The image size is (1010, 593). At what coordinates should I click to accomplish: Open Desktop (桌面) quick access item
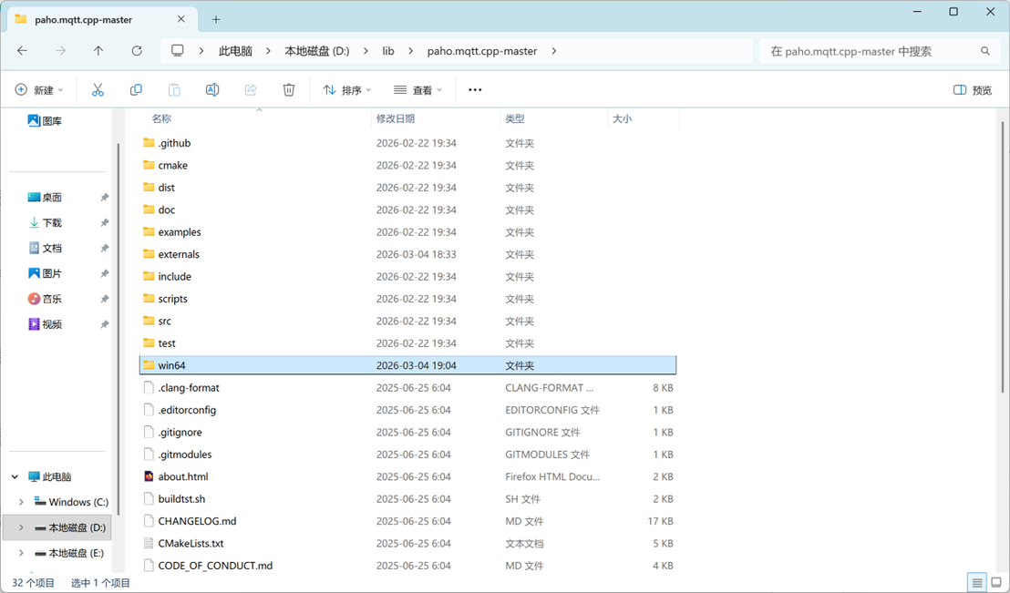tap(45, 197)
